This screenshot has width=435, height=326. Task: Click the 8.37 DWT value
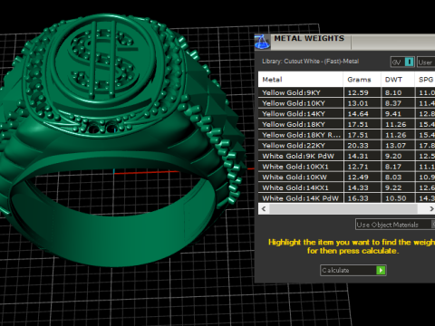(x=393, y=103)
